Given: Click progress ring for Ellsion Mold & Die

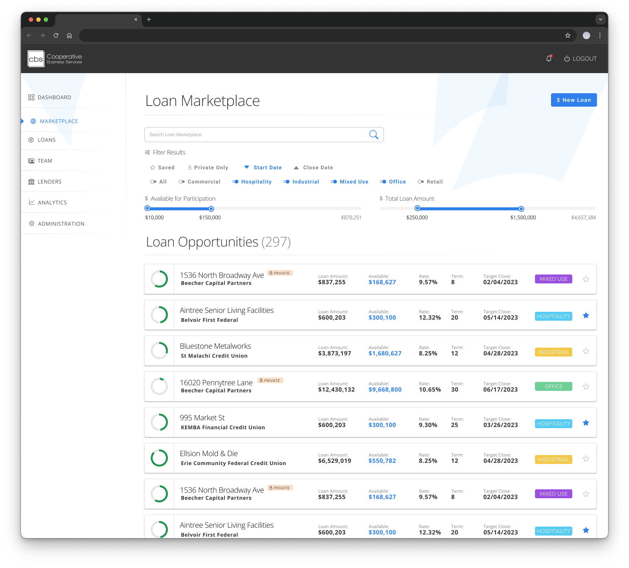Looking at the screenshot, I should point(159,458).
